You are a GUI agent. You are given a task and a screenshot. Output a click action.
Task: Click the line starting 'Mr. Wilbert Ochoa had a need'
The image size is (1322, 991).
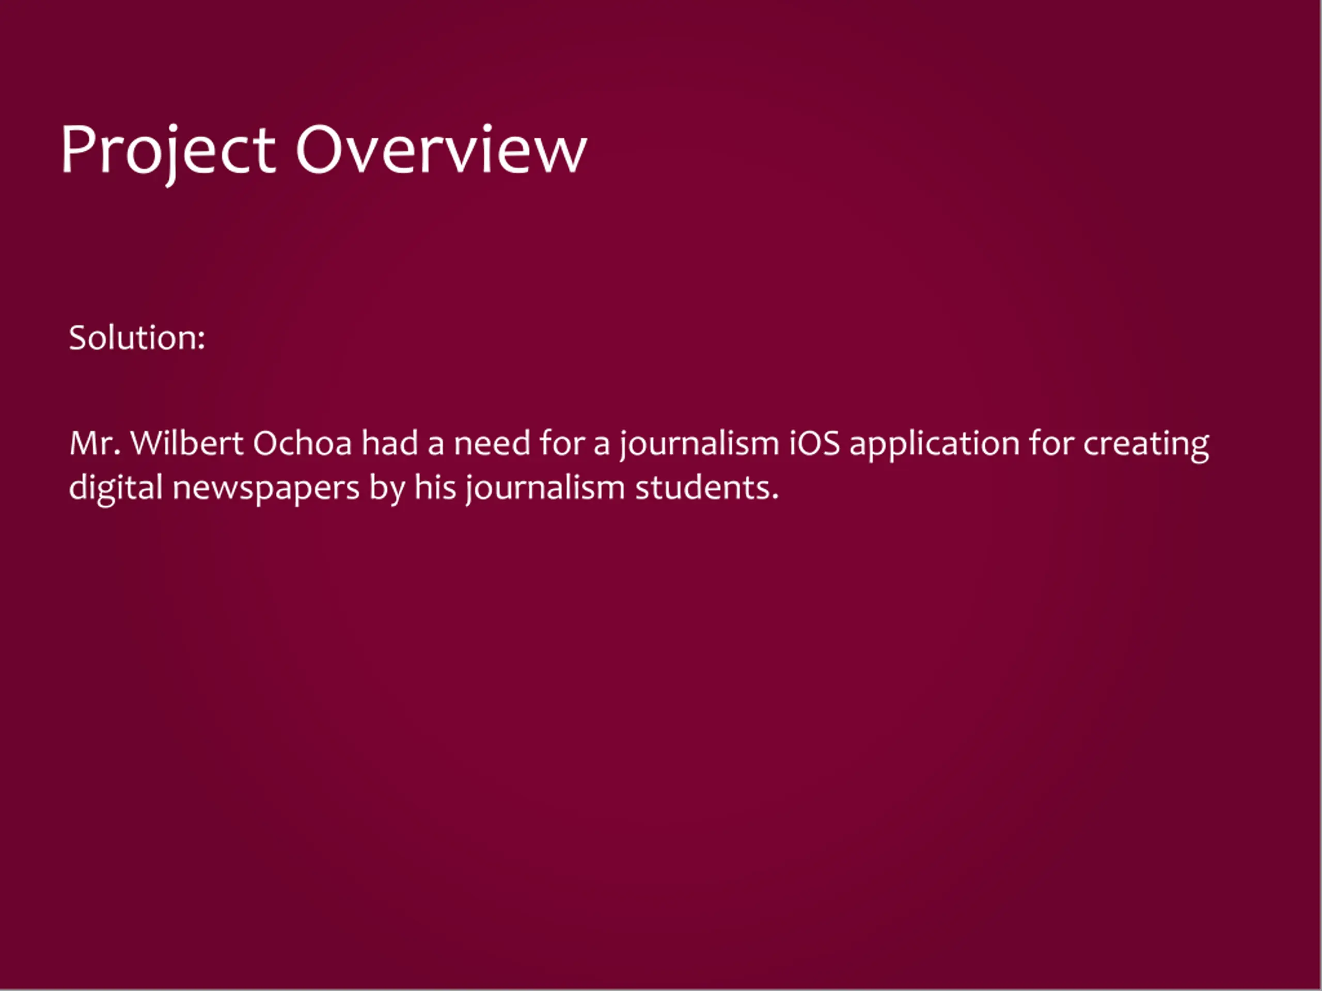click(x=639, y=444)
